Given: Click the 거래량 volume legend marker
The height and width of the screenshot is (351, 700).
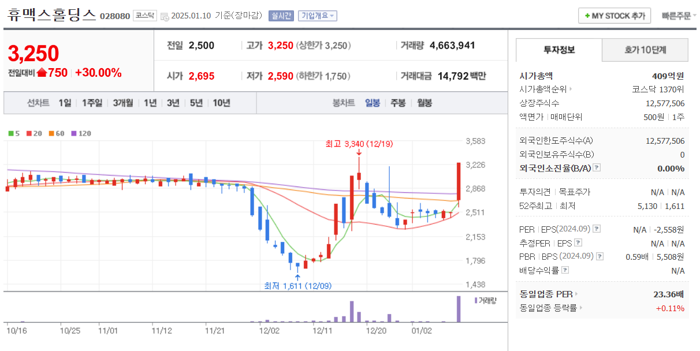Looking at the screenshot, I should pyautogui.click(x=476, y=300).
